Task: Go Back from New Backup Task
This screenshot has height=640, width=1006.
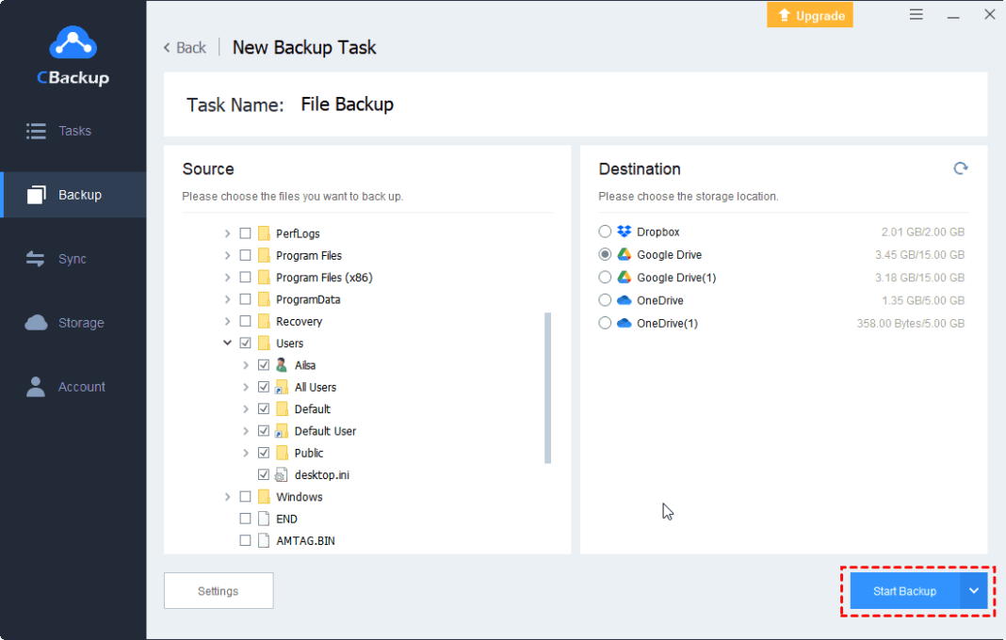Action: pyautogui.click(x=185, y=47)
